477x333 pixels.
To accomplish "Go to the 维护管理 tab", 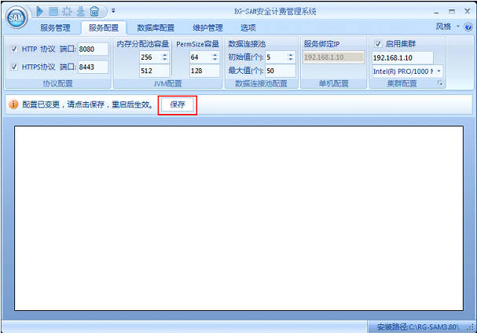I will (x=207, y=28).
